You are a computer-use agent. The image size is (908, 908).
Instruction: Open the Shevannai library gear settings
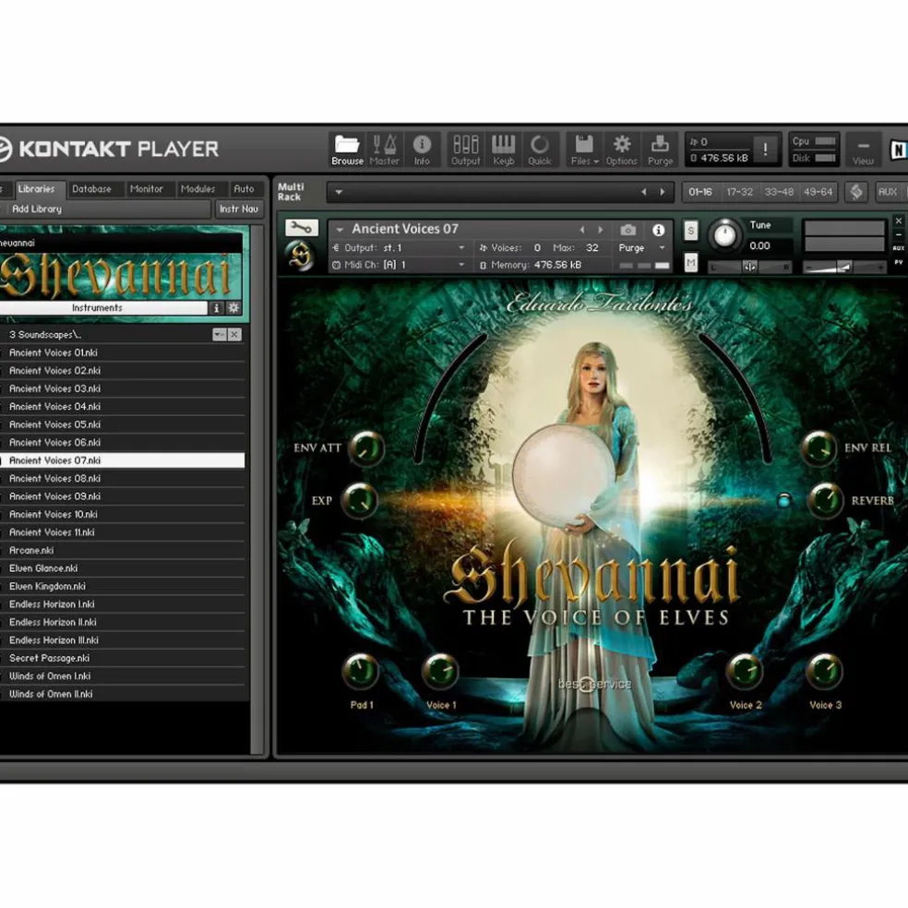tap(234, 308)
